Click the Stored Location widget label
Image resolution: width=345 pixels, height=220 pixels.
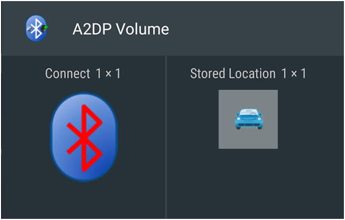click(233, 74)
